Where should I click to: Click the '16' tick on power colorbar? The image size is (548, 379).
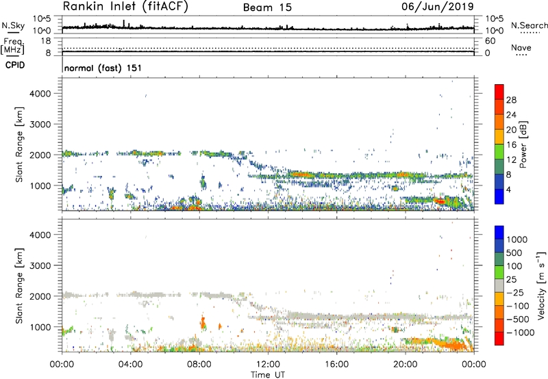511,145
